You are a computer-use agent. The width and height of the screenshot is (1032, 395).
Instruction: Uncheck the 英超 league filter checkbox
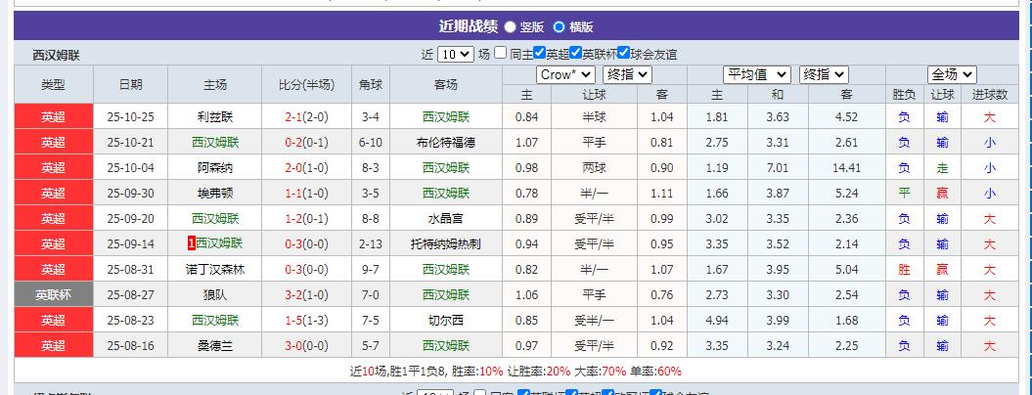point(539,54)
